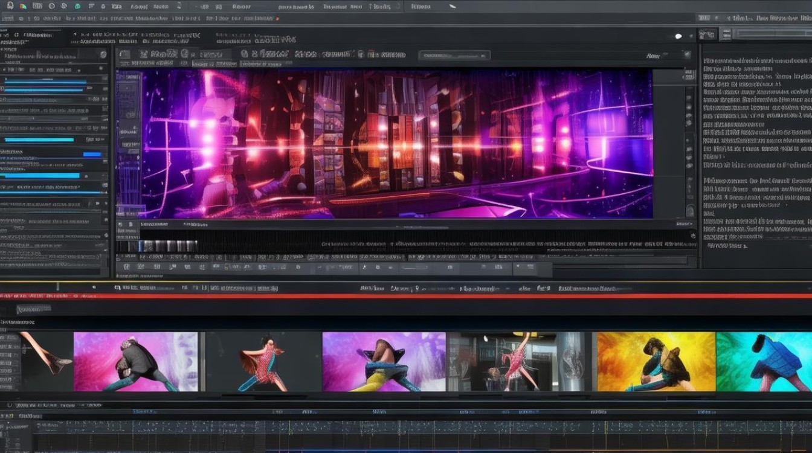Open the dropdown field above the preview
This screenshot has height=453, width=812.
(x=456, y=56)
